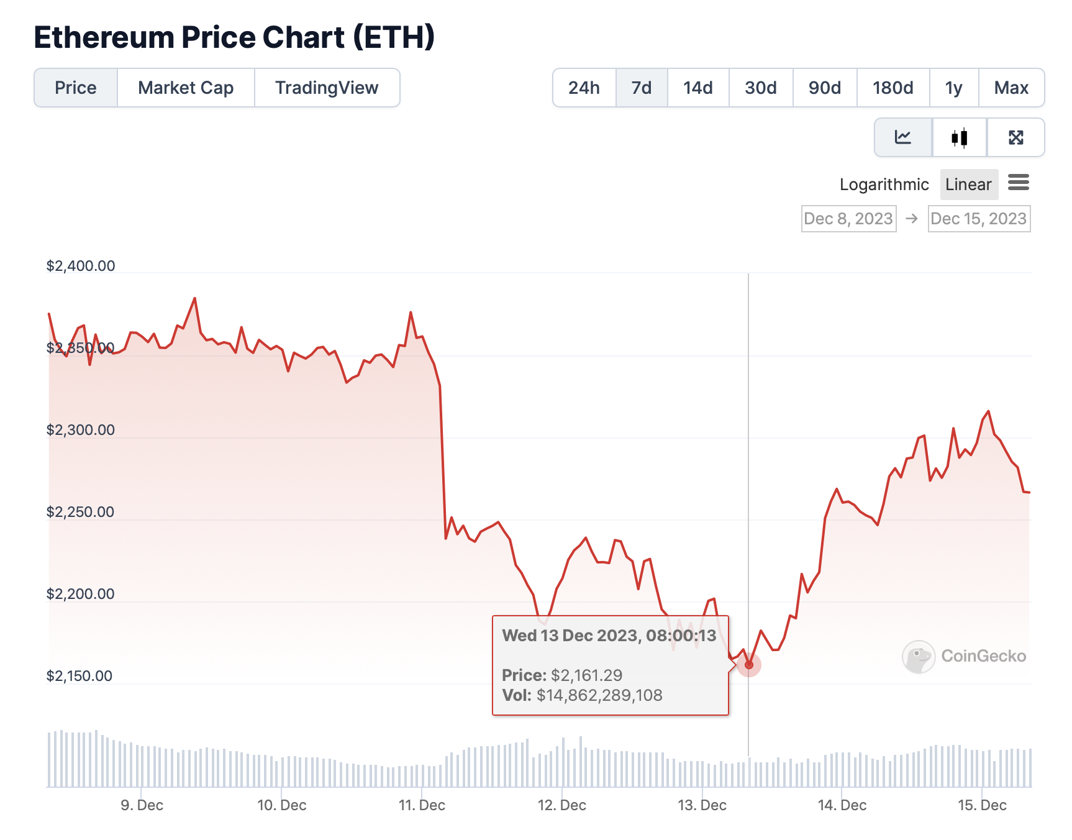
Task: Select the Price tab
Action: point(76,88)
